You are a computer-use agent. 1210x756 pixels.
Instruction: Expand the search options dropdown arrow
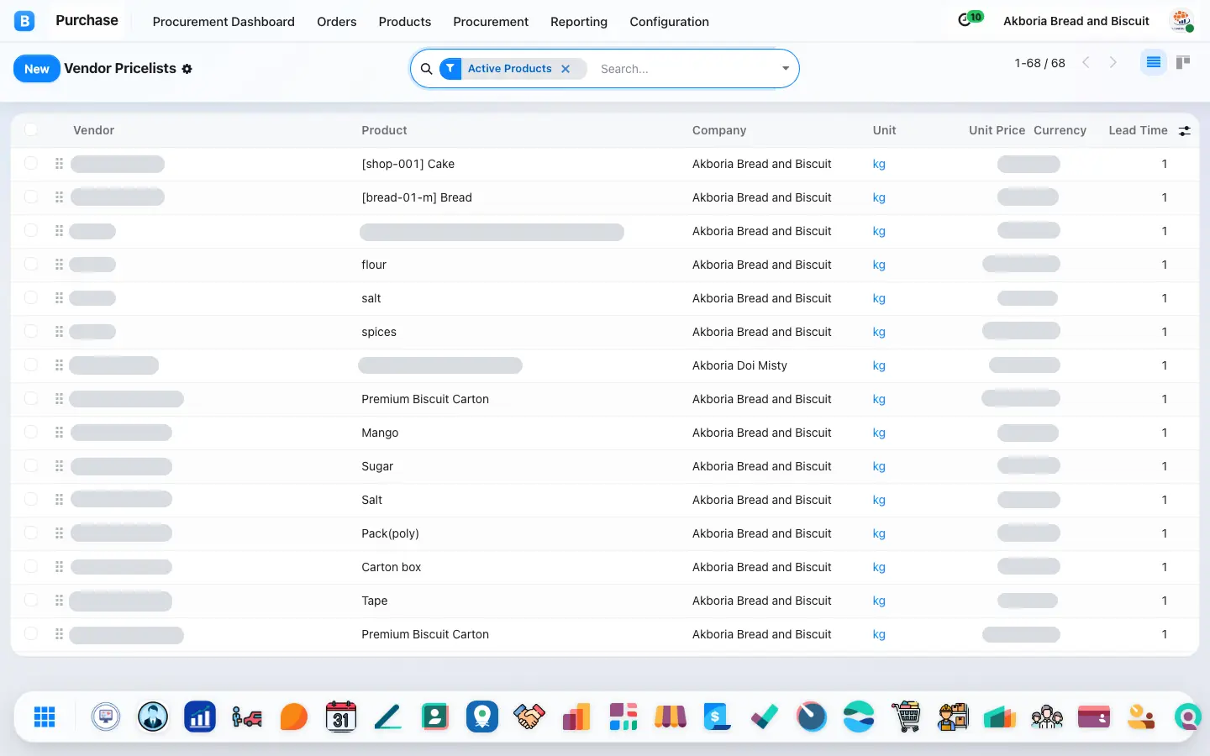pos(786,69)
